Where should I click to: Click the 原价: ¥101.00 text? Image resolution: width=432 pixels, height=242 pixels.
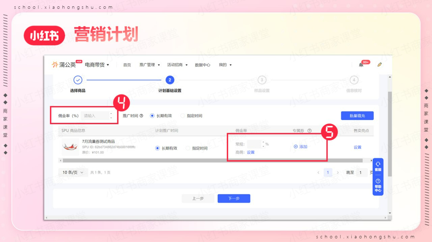[93, 152]
